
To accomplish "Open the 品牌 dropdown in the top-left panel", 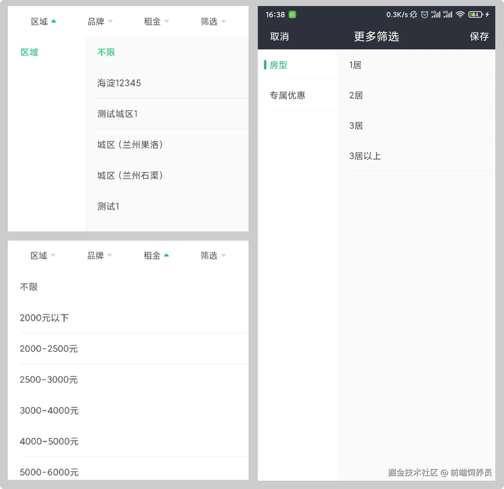I will (100, 21).
